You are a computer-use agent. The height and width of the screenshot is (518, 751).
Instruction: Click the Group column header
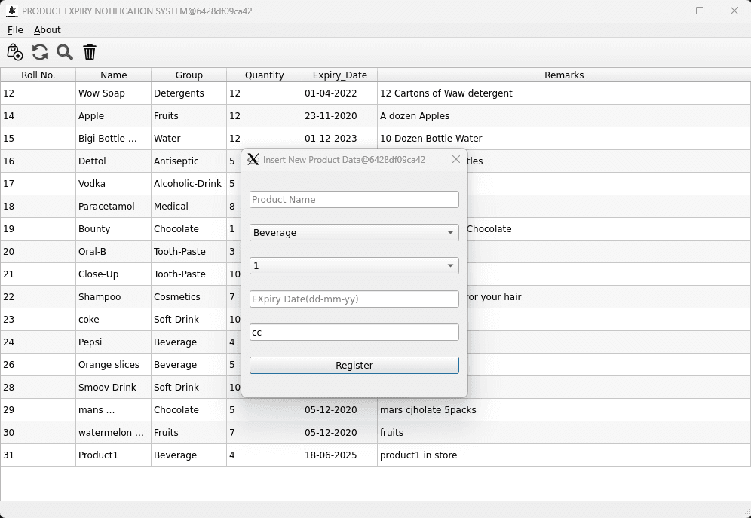tap(189, 75)
